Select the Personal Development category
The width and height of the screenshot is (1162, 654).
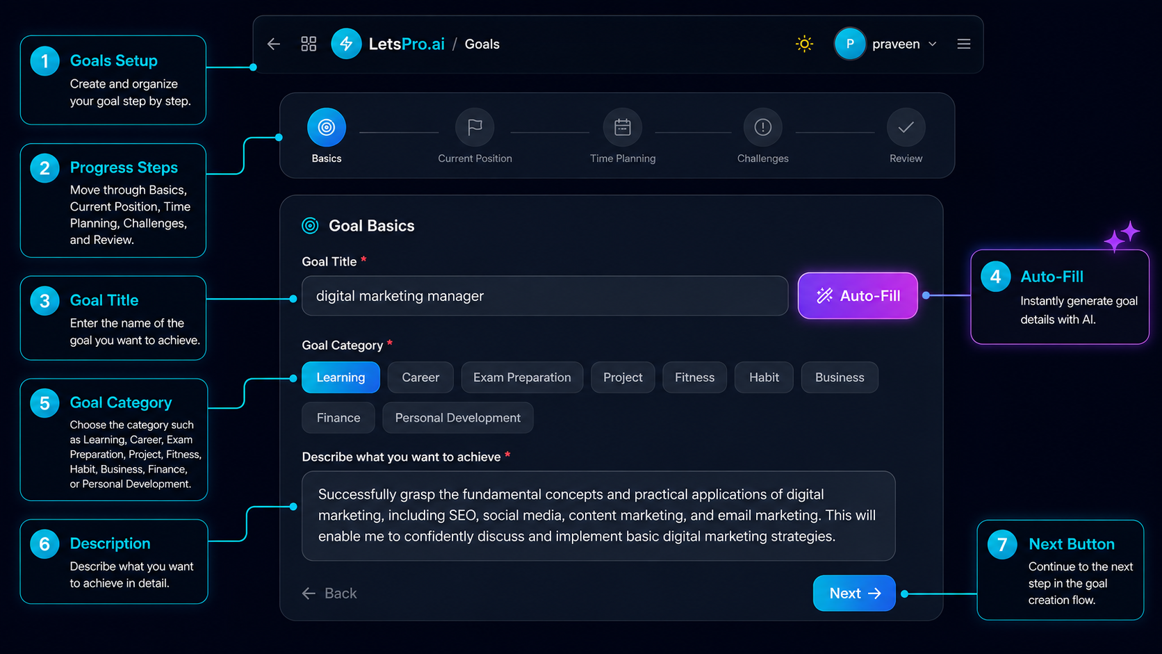tap(458, 418)
